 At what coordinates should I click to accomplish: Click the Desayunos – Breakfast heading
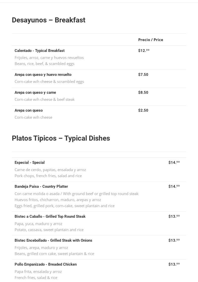48,20
